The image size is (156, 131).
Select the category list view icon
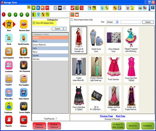(34, 15)
